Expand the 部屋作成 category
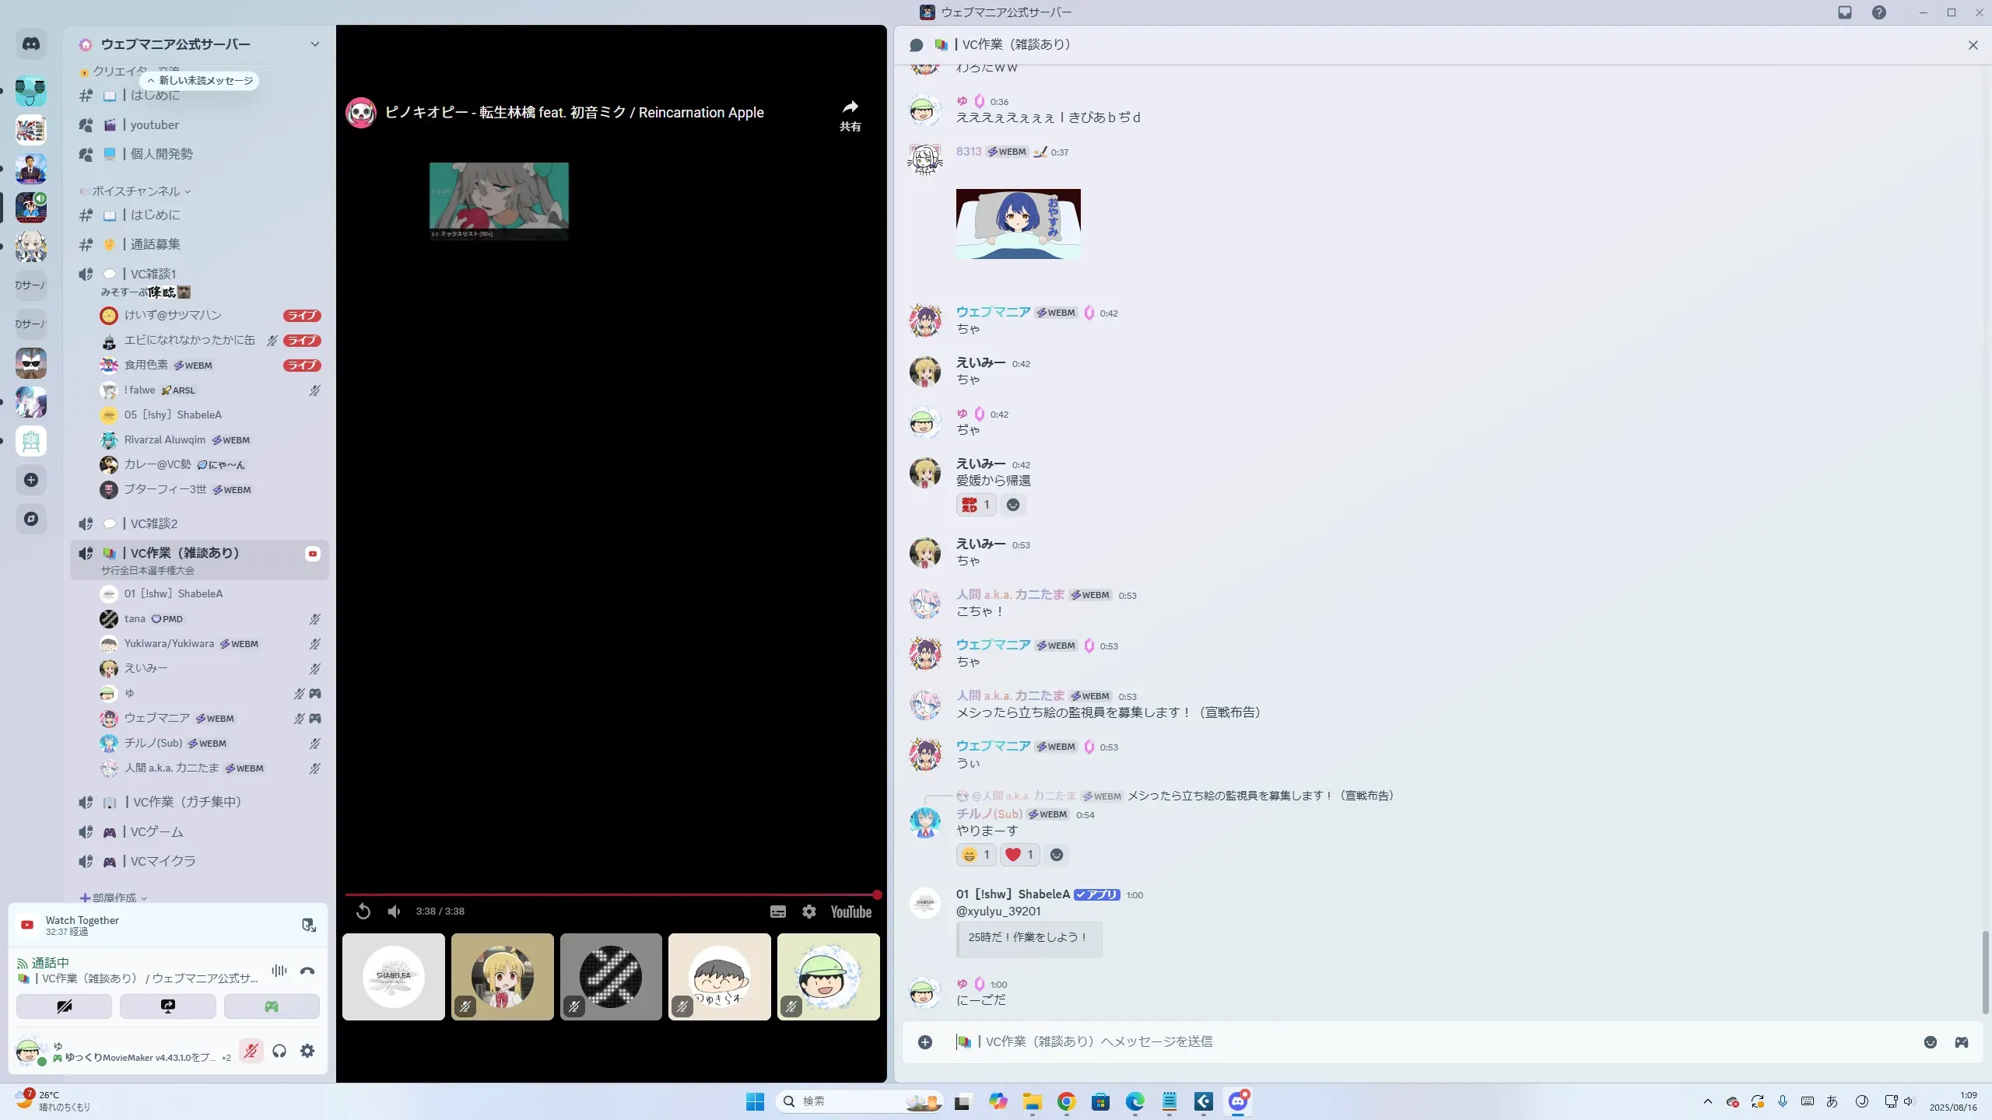The width and height of the screenshot is (1992, 1120). point(114,898)
